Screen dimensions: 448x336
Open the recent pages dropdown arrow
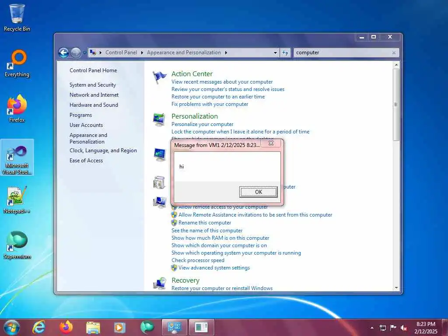coord(84,52)
